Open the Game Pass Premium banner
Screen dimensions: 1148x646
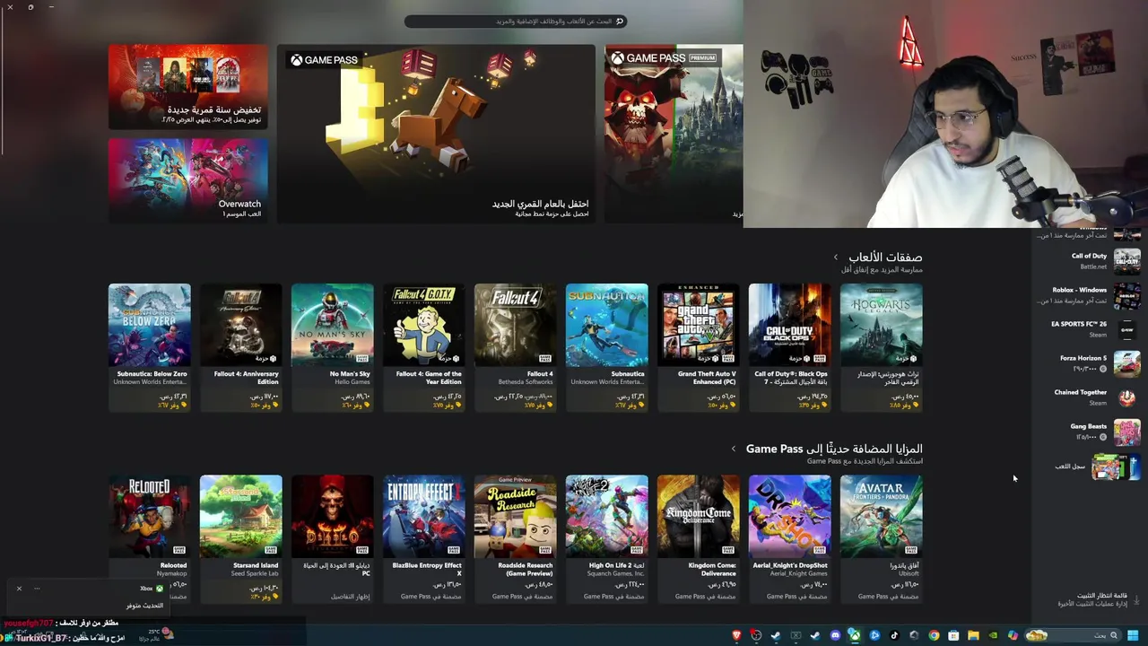(674, 134)
